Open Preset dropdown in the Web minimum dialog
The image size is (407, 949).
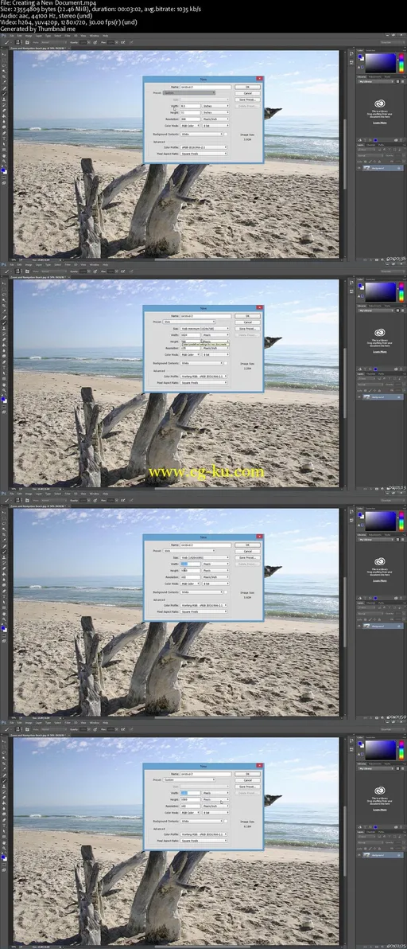[189, 322]
